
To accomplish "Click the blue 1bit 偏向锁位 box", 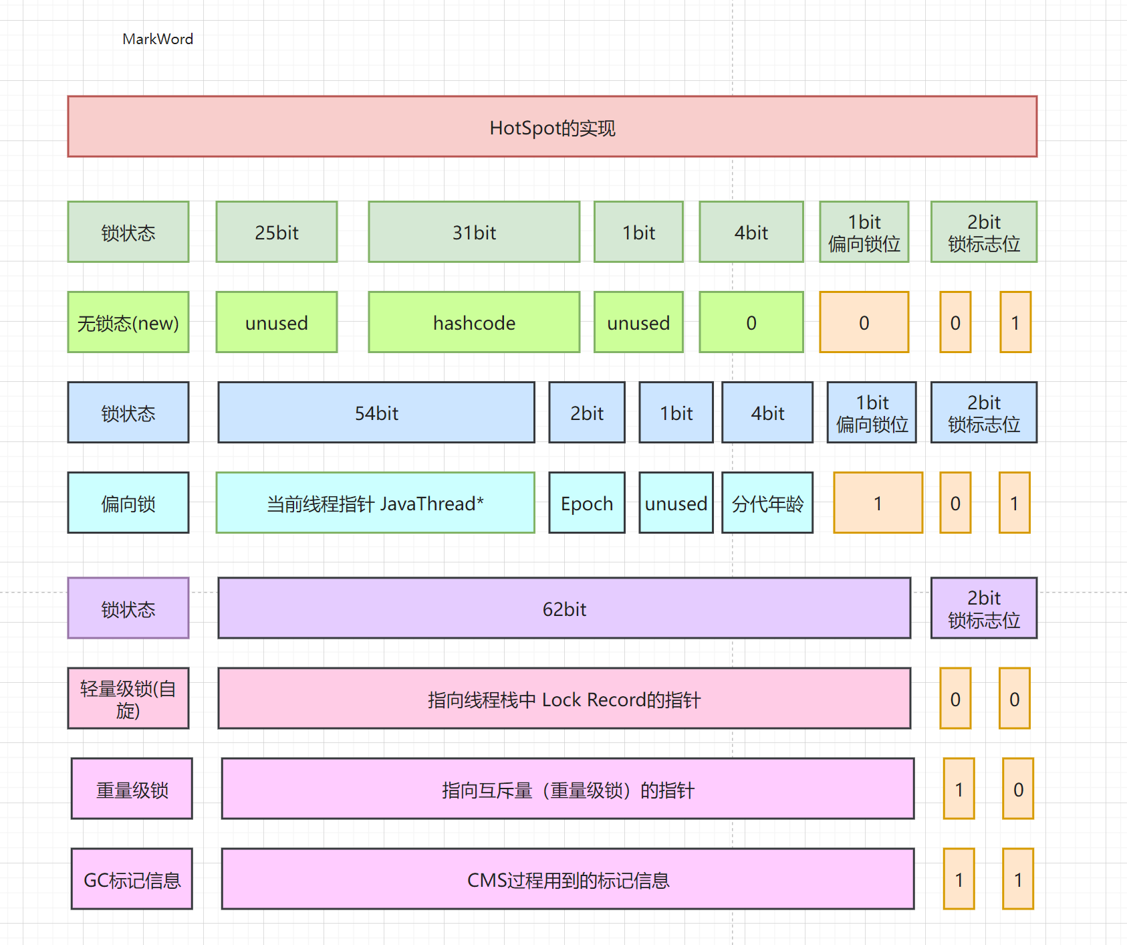I will click(x=872, y=412).
